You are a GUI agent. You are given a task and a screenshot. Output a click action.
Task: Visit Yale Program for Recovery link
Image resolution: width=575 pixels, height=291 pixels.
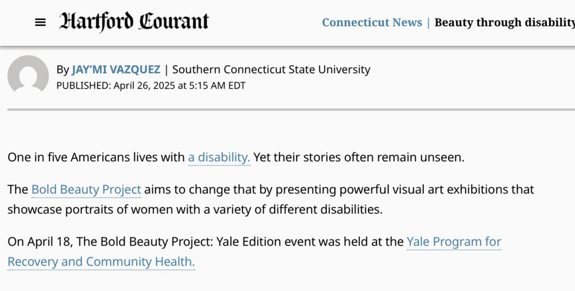click(254, 252)
